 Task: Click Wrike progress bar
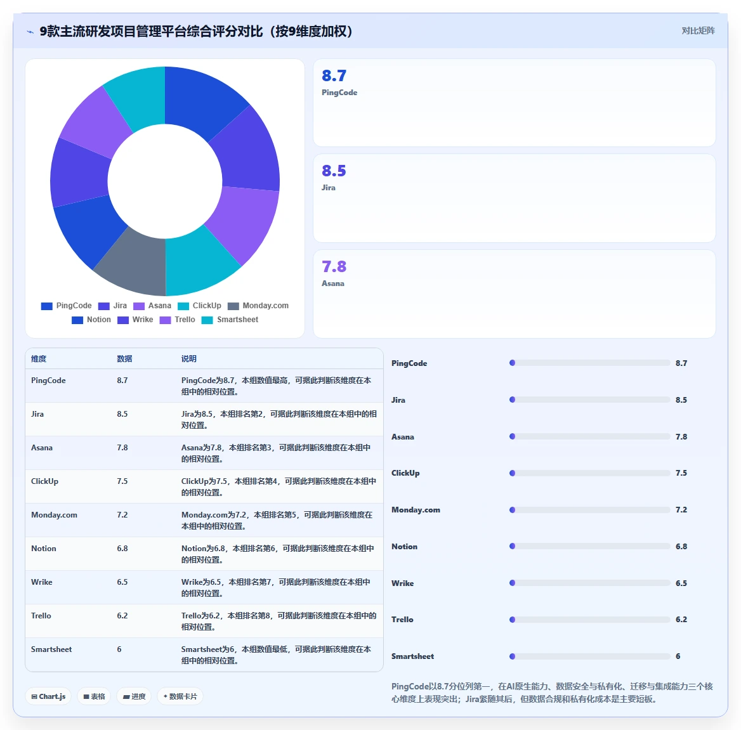(590, 583)
